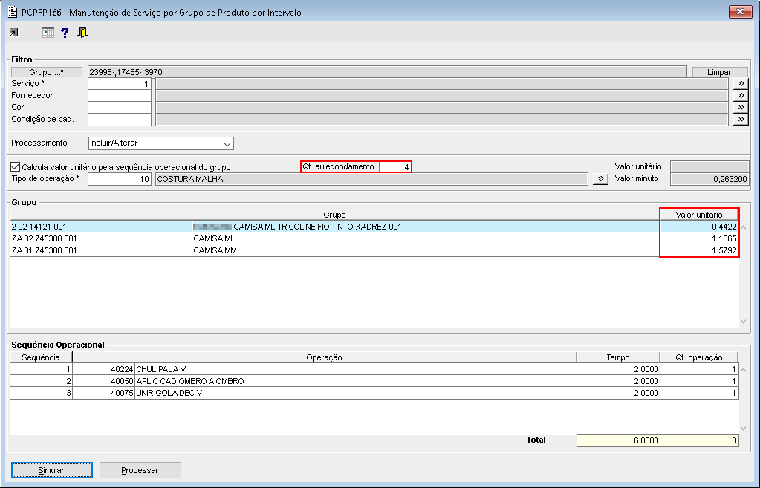Focus the Qt. arredondamento field

(395, 166)
